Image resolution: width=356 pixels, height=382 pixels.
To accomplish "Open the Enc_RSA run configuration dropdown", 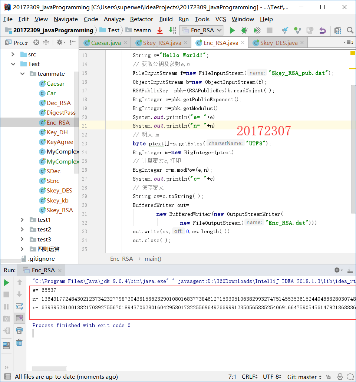I will coord(202,30).
